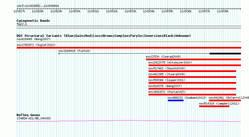Click the 110927k ruler tick label
Screen dimensions: 249x137
(x=19, y=11)
